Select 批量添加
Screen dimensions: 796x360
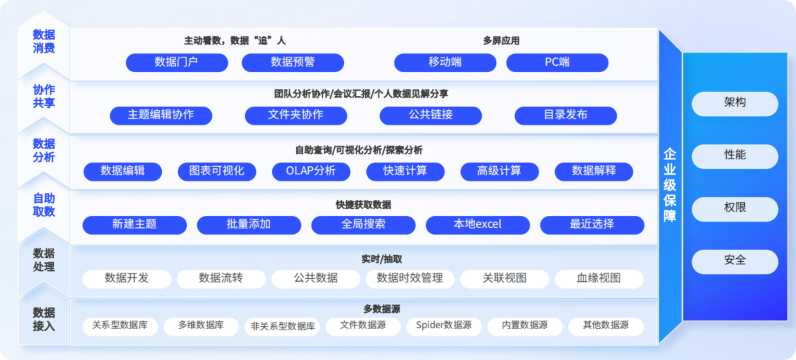coord(248,225)
